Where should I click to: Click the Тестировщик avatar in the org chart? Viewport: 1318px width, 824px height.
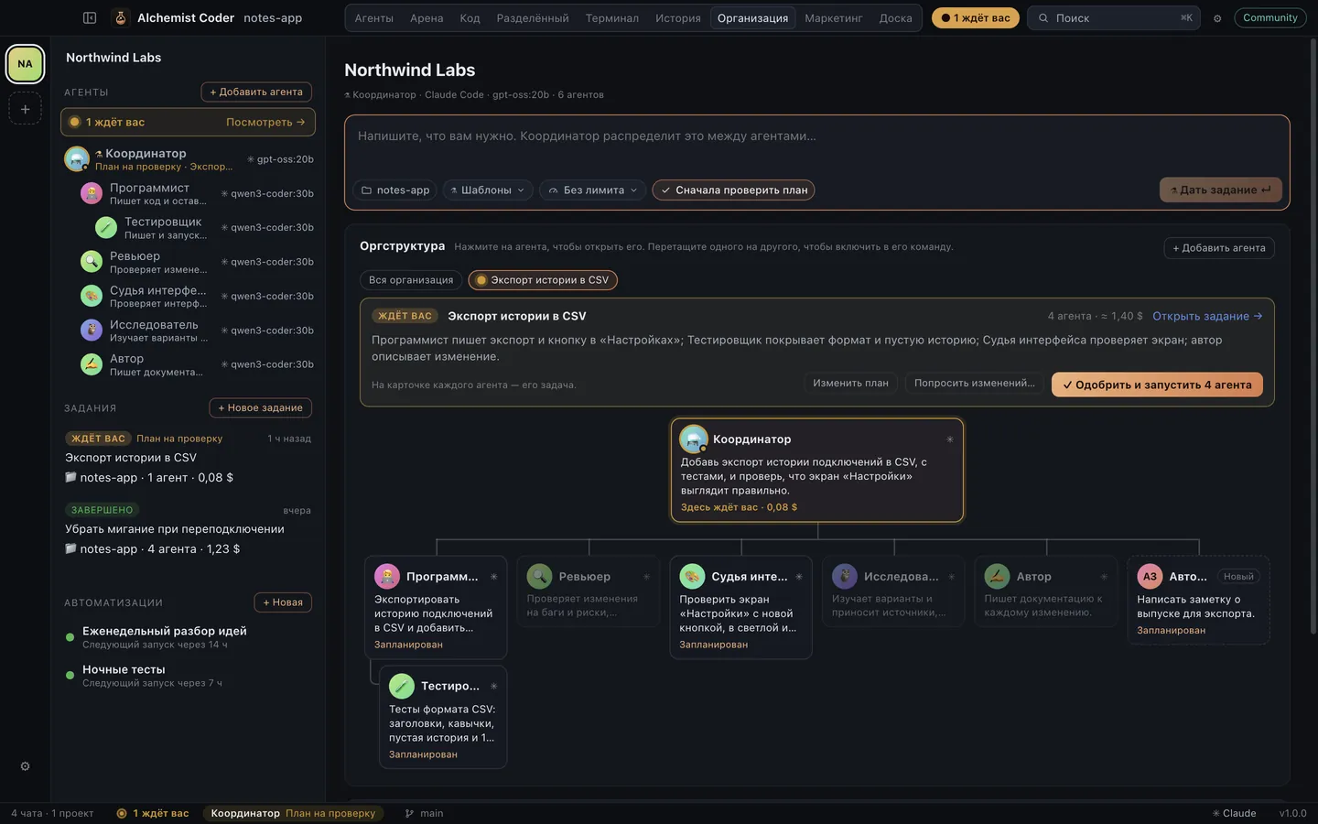[402, 686]
